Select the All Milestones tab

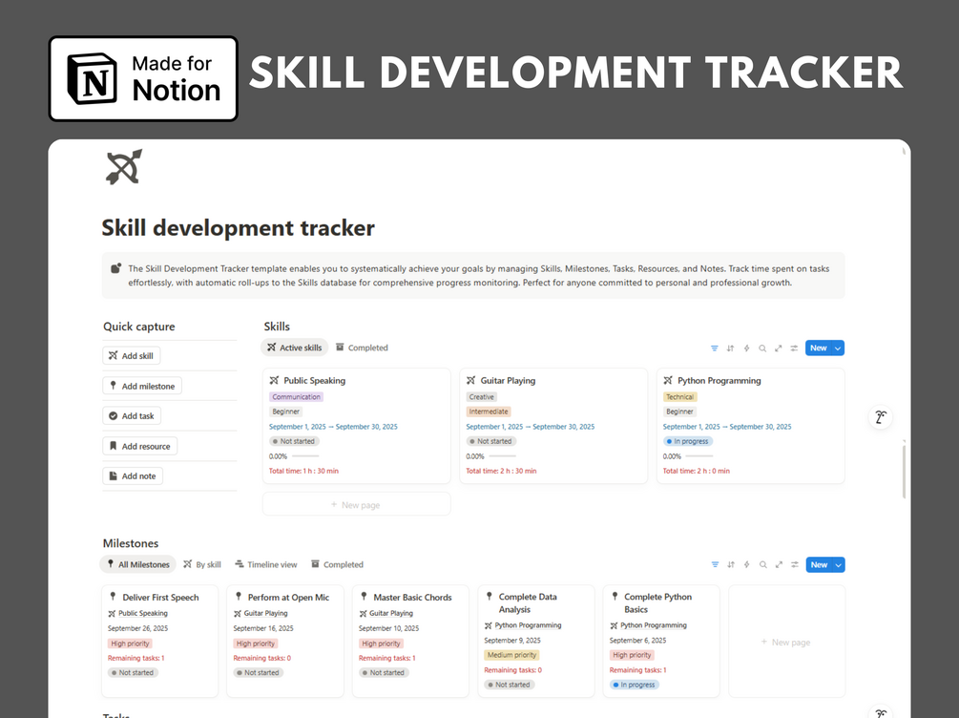point(138,564)
